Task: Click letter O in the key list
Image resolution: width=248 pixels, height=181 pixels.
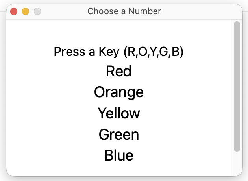Action: click(140, 52)
